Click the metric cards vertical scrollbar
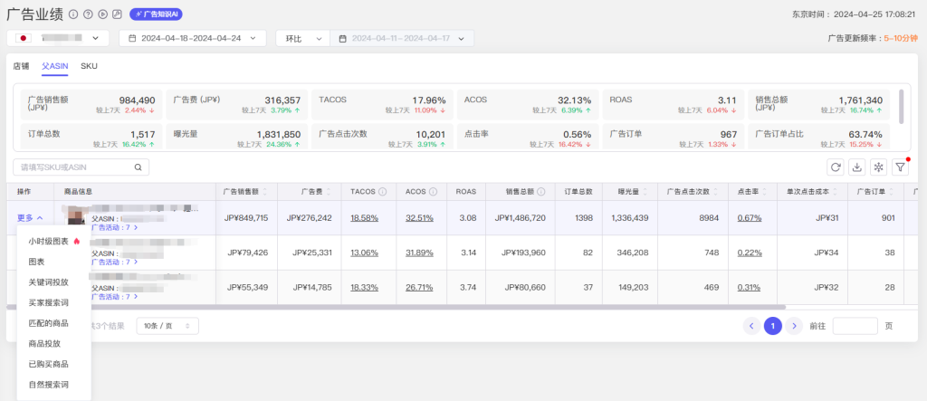Screen dimensions: 927x401 click(901, 107)
